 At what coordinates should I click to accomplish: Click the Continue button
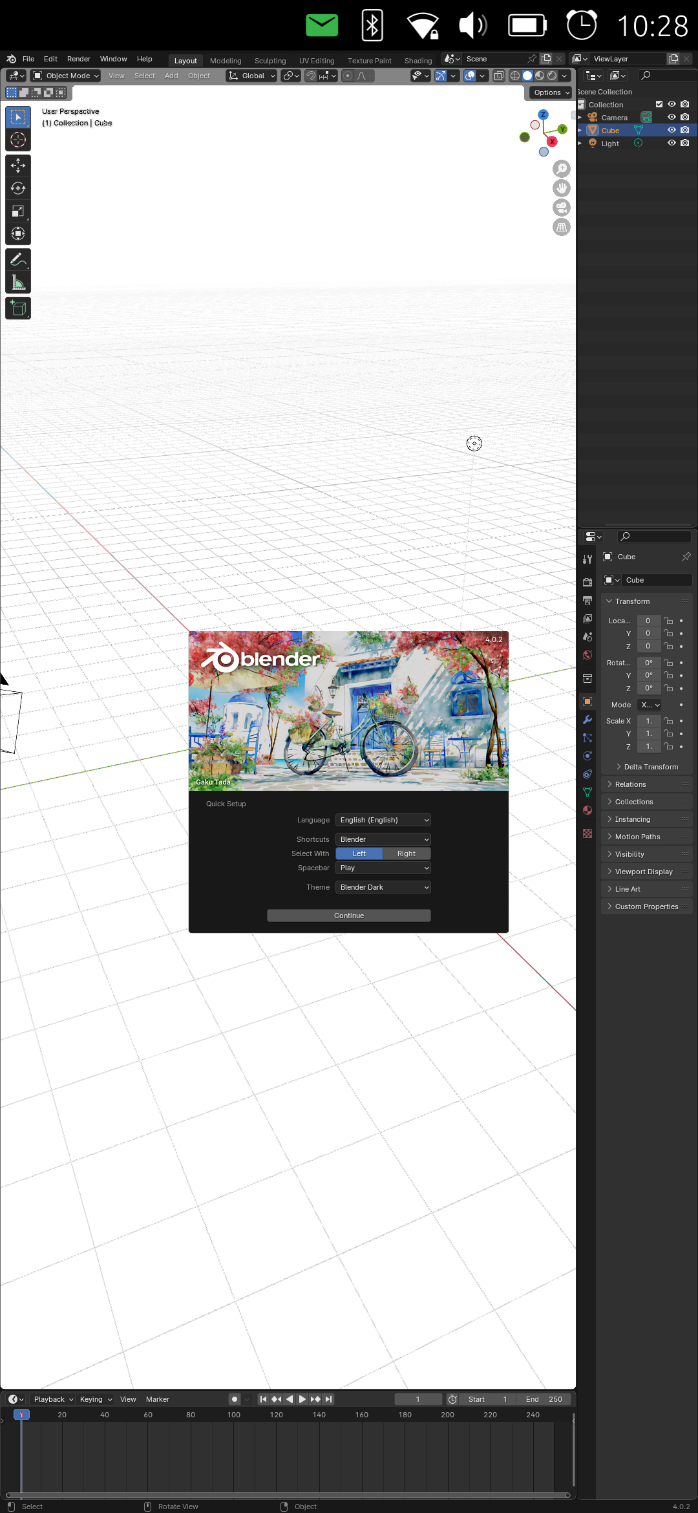[349, 916]
